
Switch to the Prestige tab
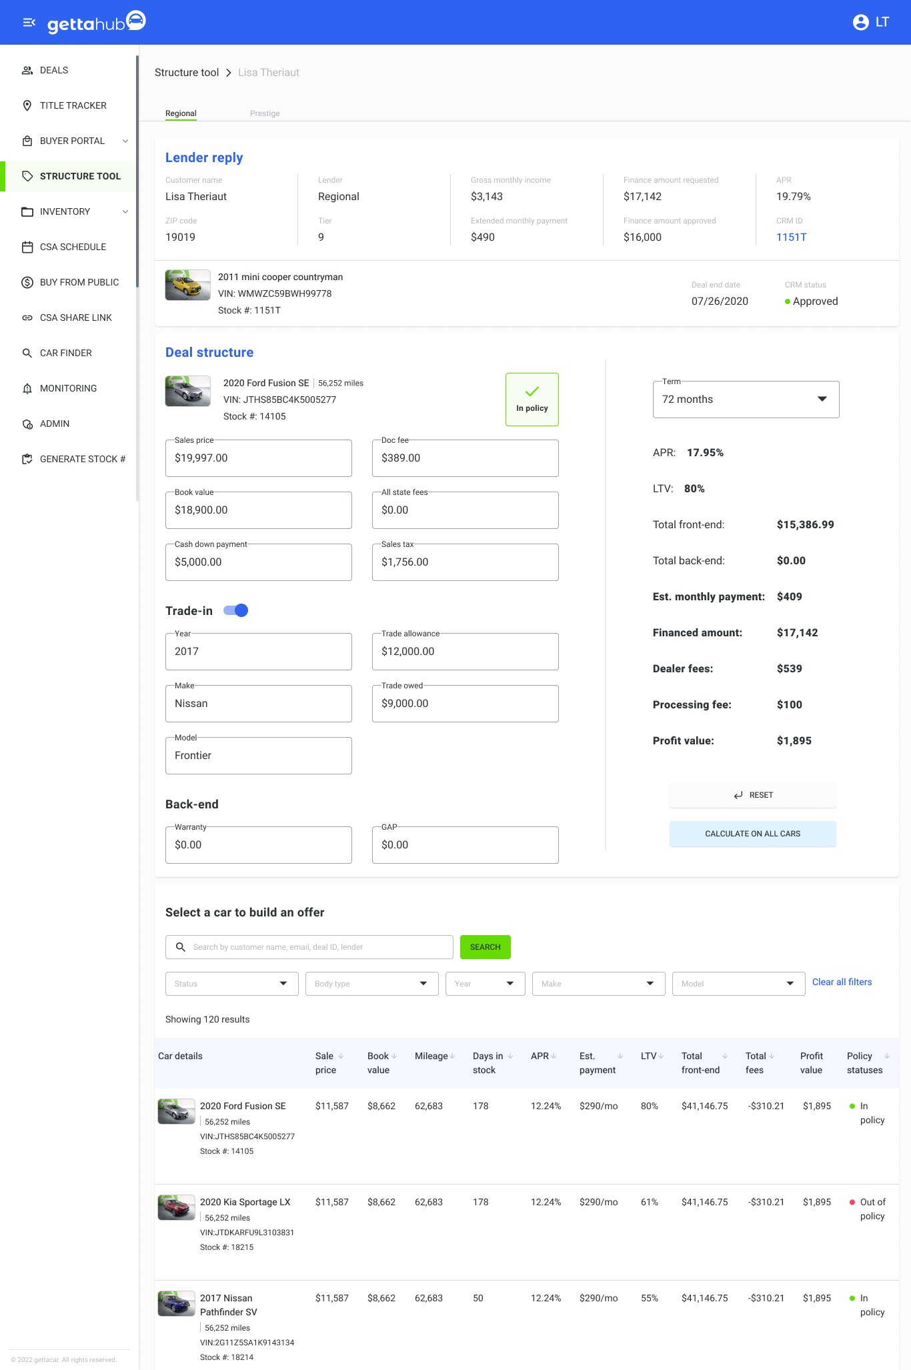(x=265, y=113)
